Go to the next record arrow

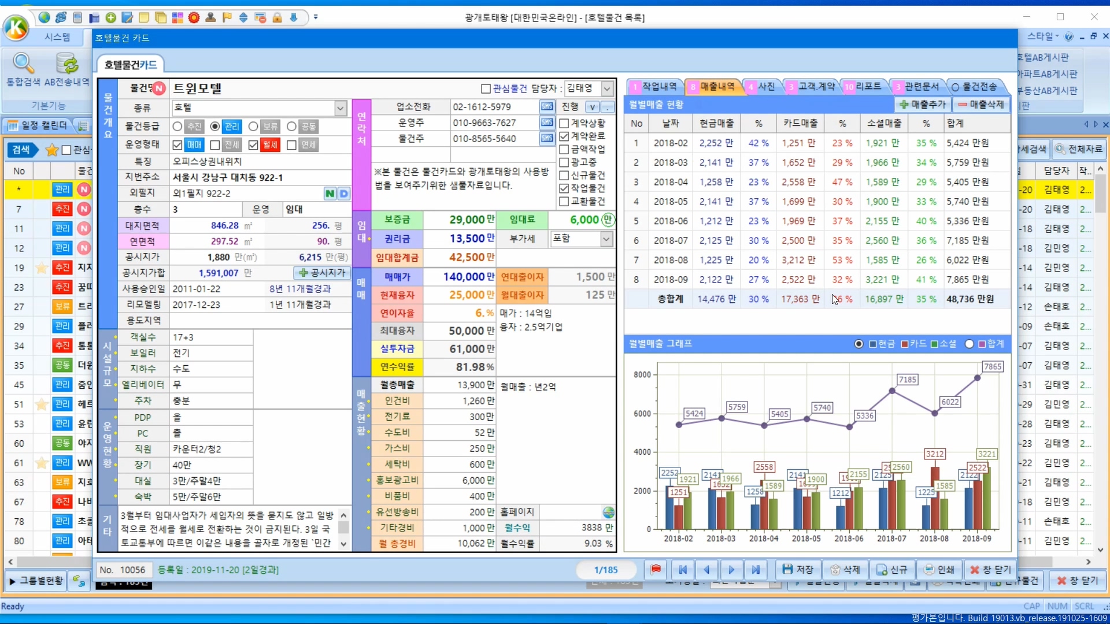(731, 570)
